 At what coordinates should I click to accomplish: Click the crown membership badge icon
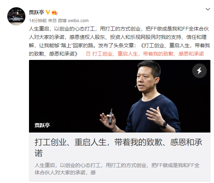54,12
